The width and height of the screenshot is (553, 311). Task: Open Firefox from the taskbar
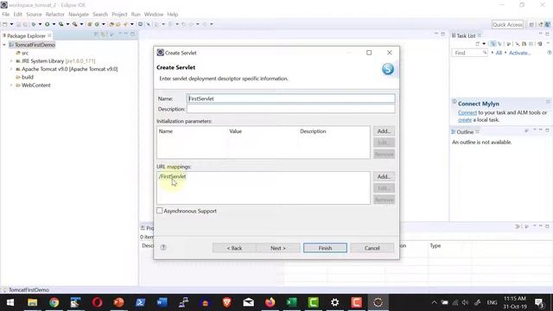(270, 302)
